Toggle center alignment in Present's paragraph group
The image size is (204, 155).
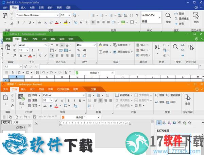click(100, 100)
